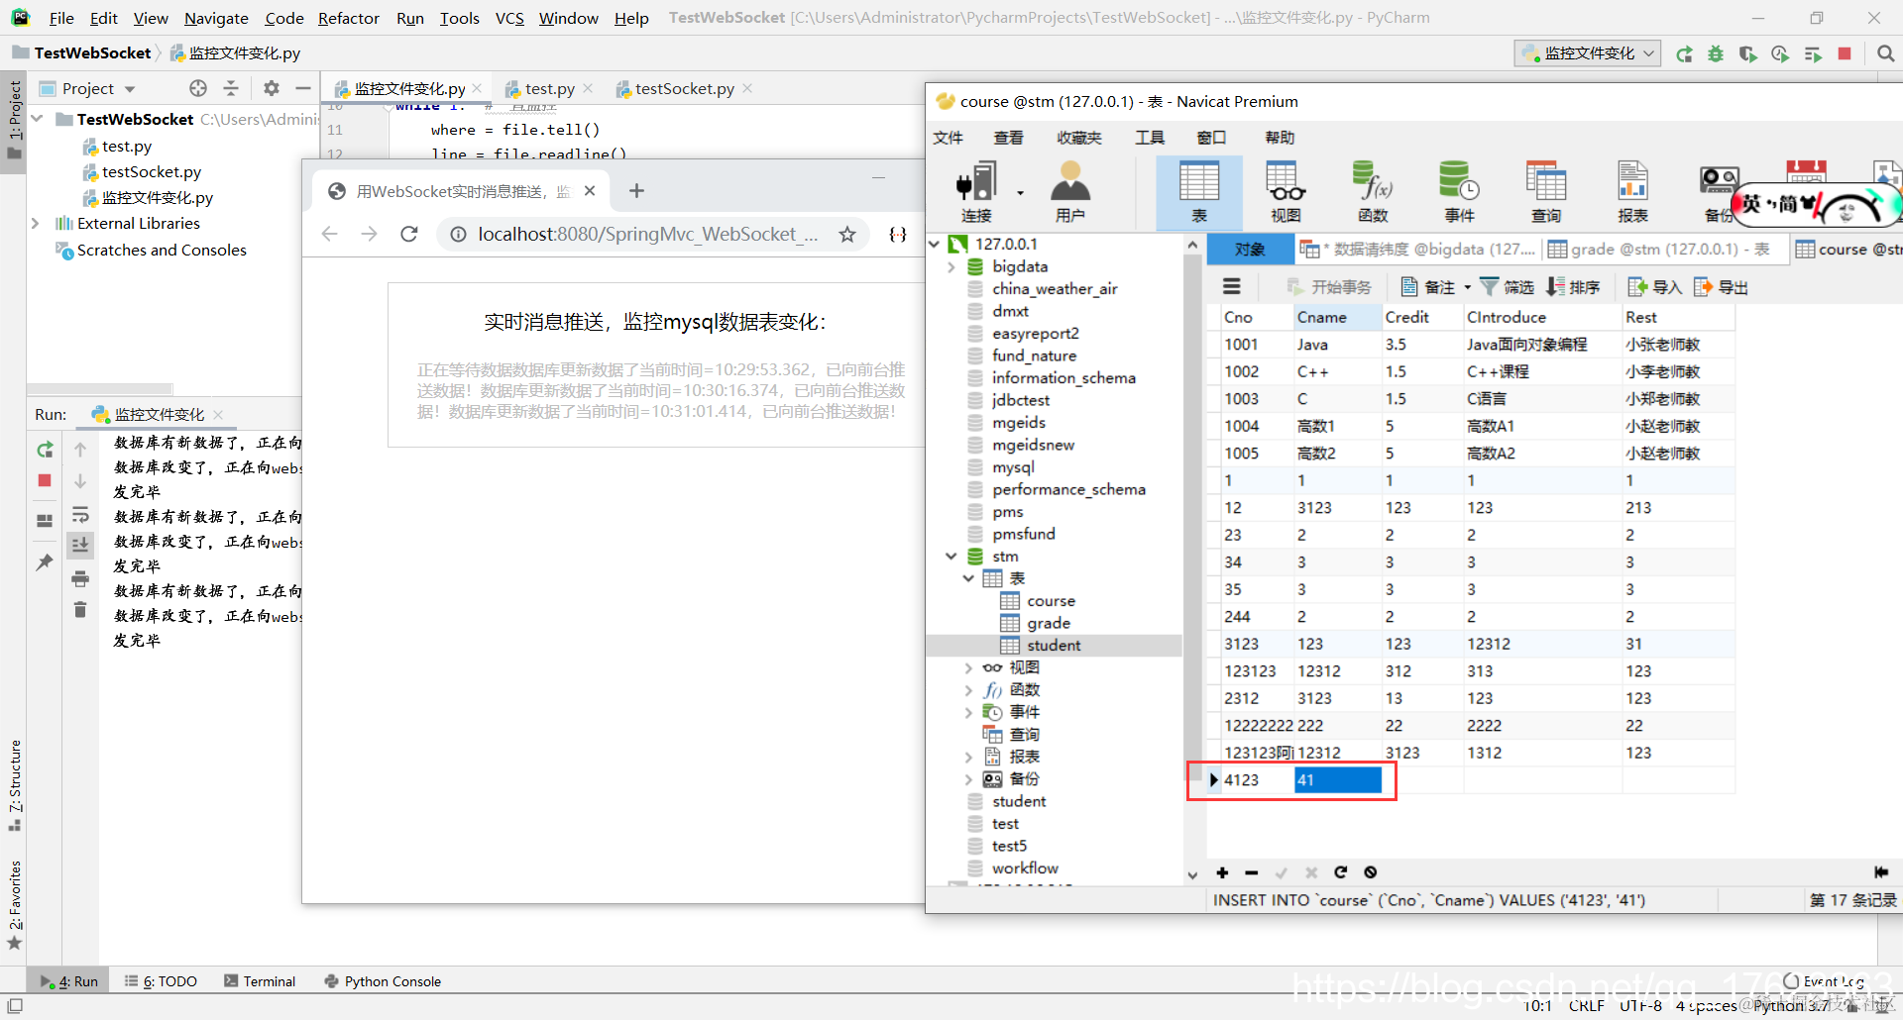The height and width of the screenshot is (1020, 1903).
Task: Select the course table in the stm tree
Action: point(1051,601)
